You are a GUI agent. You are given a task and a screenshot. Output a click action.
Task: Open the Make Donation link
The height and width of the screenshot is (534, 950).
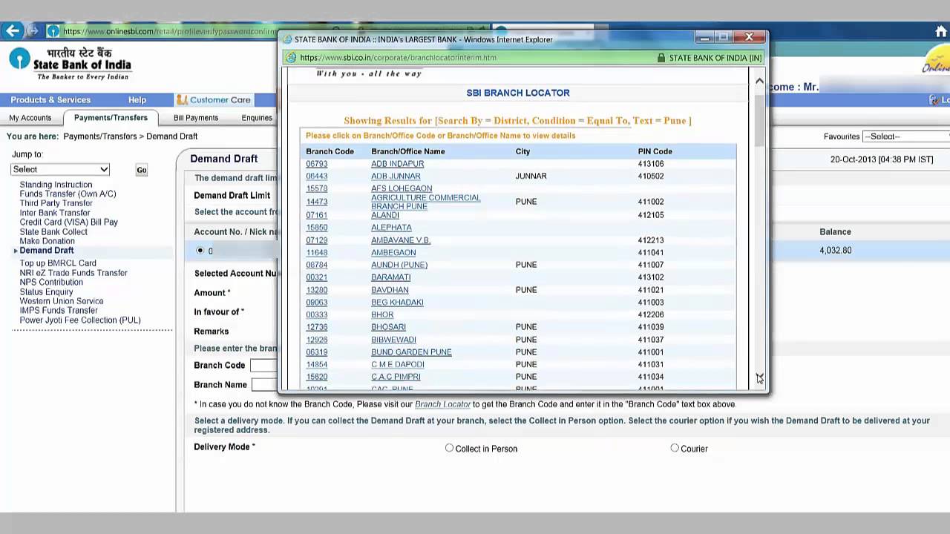(x=47, y=241)
